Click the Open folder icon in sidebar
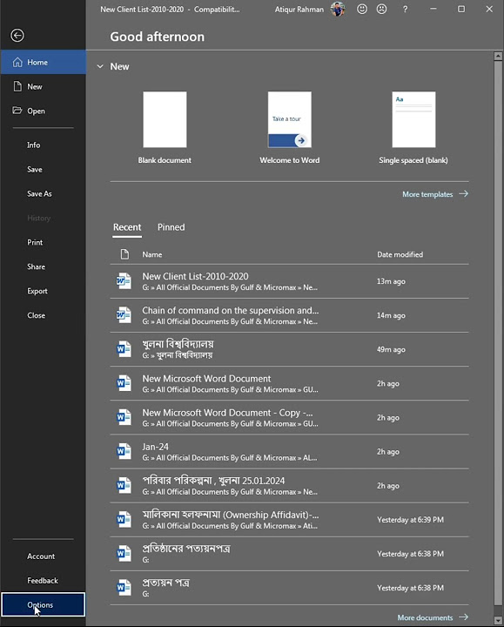This screenshot has width=504, height=627. pos(17,111)
